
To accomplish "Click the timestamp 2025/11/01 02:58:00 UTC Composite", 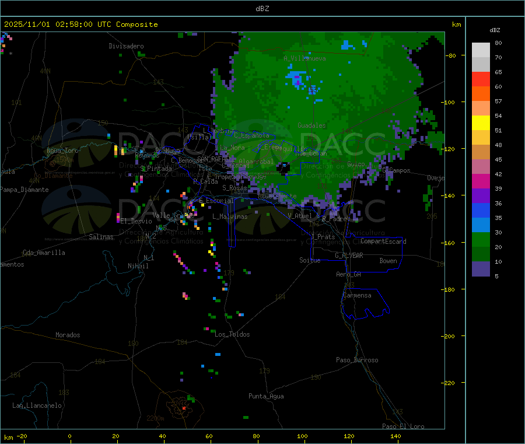I will tap(81, 25).
